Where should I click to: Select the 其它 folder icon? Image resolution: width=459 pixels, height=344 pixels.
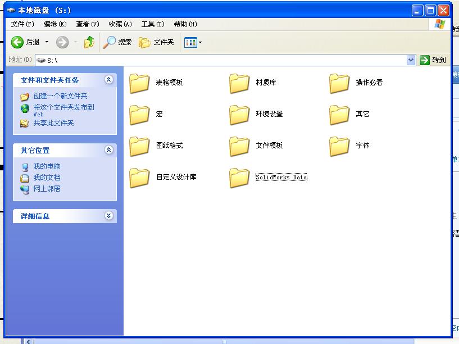pyautogui.click(x=339, y=115)
